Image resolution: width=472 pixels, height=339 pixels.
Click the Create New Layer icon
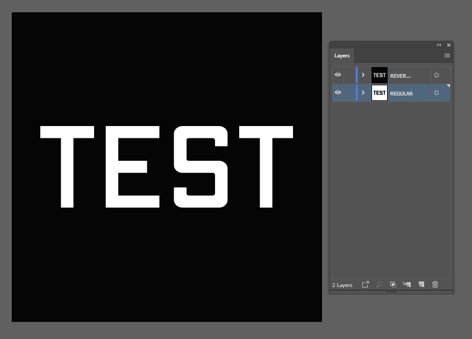click(x=421, y=284)
